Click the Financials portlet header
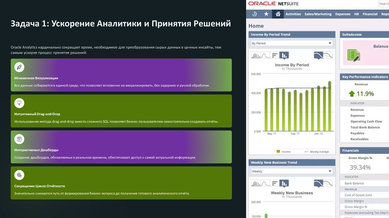 364,150
